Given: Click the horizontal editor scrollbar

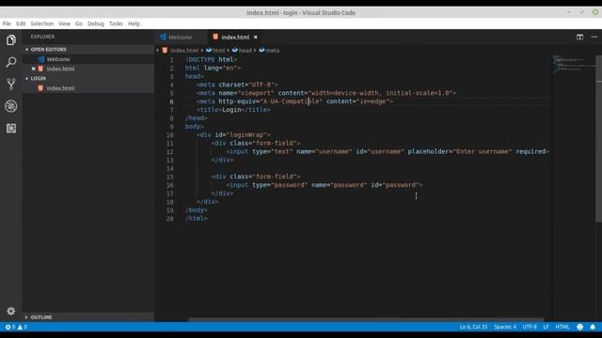Looking at the screenshot, I should 366,319.
